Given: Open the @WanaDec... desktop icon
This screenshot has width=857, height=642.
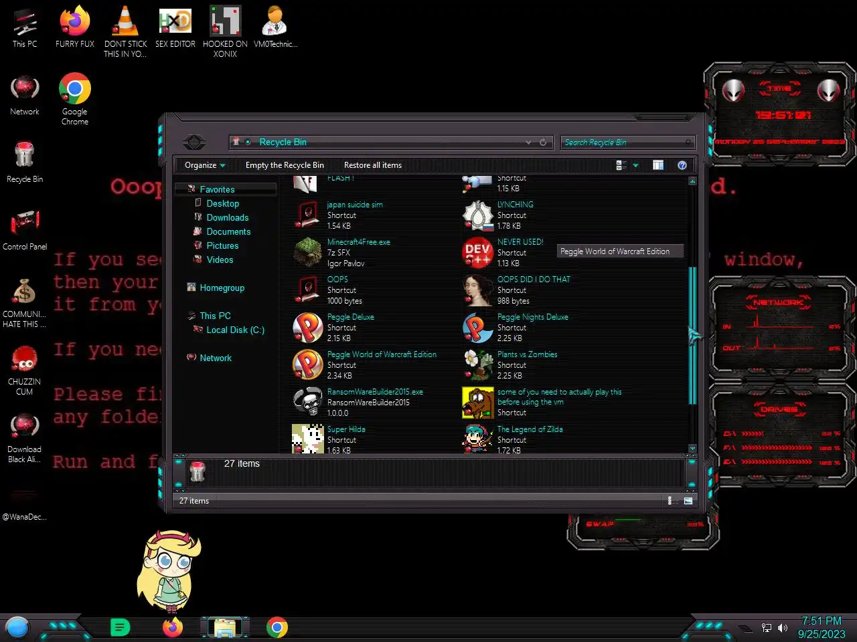Looking at the screenshot, I should click(25, 505).
